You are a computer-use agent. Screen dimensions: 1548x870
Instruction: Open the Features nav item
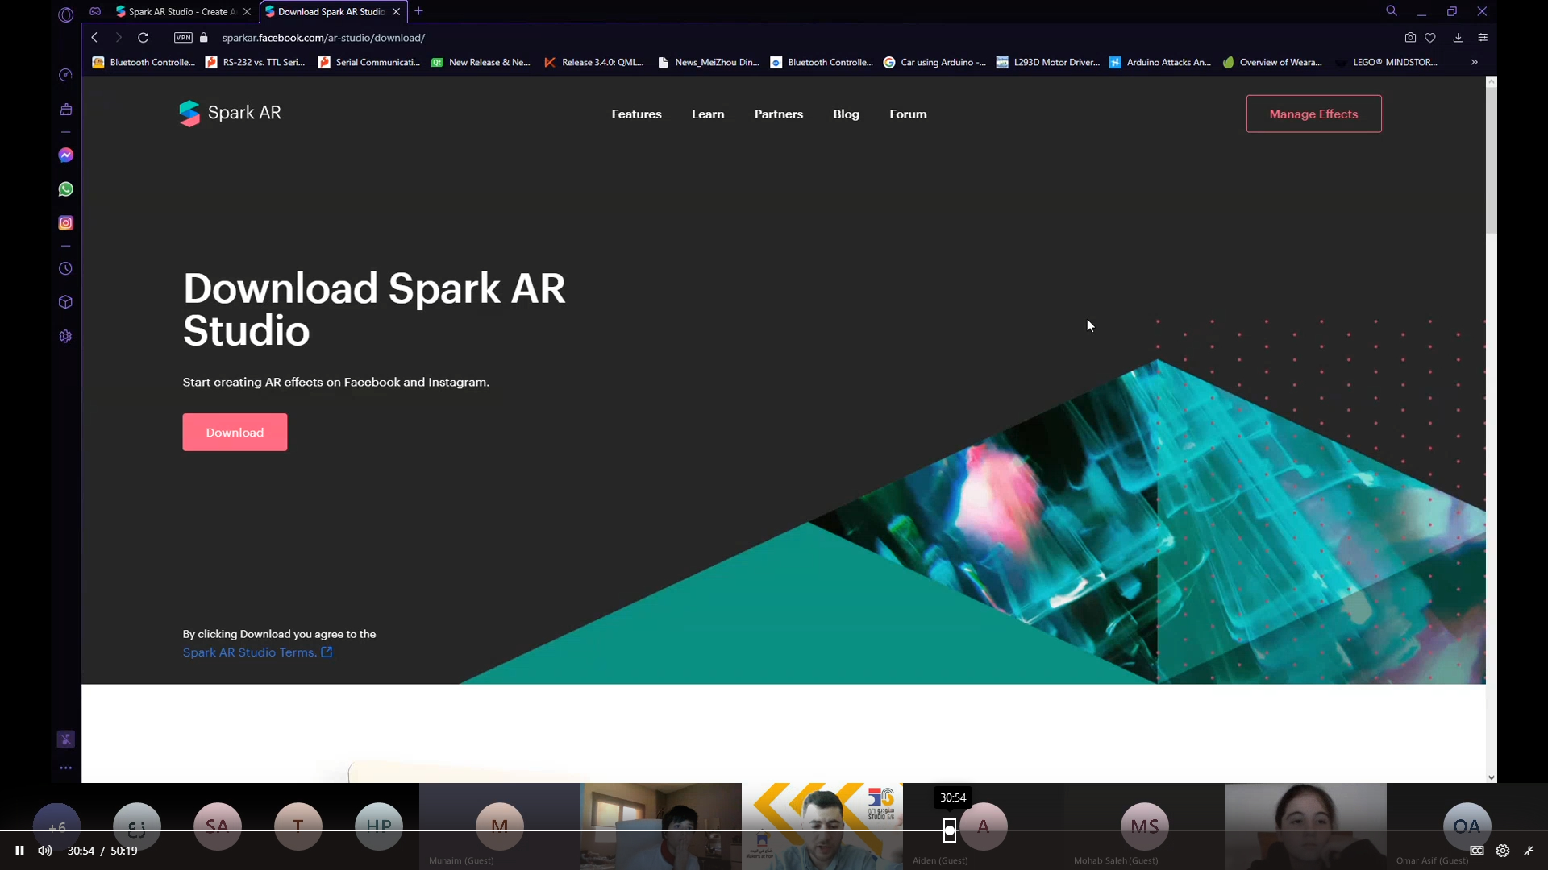pyautogui.click(x=636, y=114)
